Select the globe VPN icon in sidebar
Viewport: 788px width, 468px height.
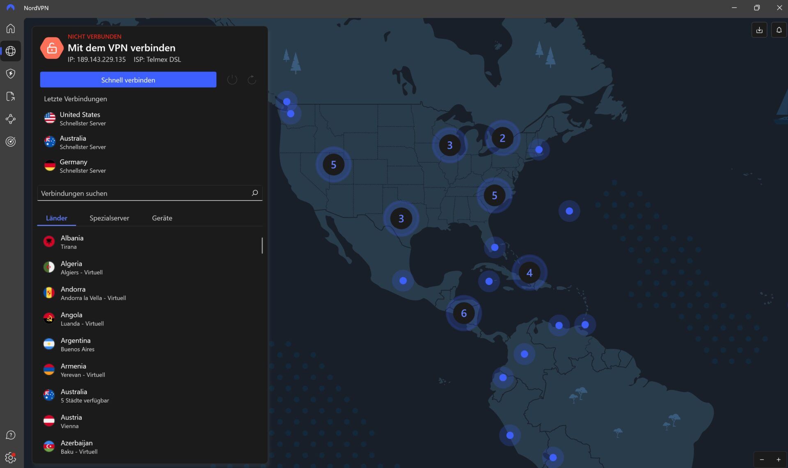click(x=11, y=51)
